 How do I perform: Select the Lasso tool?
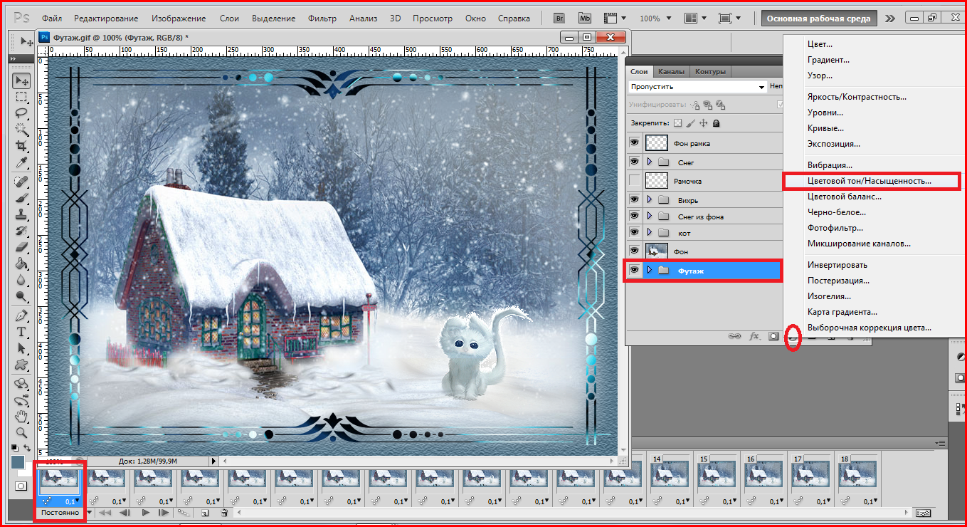click(x=22, y=113)
